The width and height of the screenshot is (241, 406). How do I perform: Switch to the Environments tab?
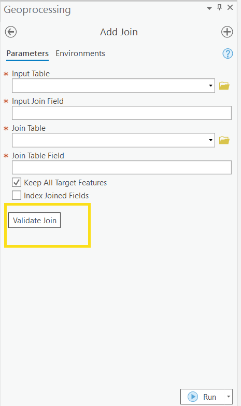[x=80, y=53]
